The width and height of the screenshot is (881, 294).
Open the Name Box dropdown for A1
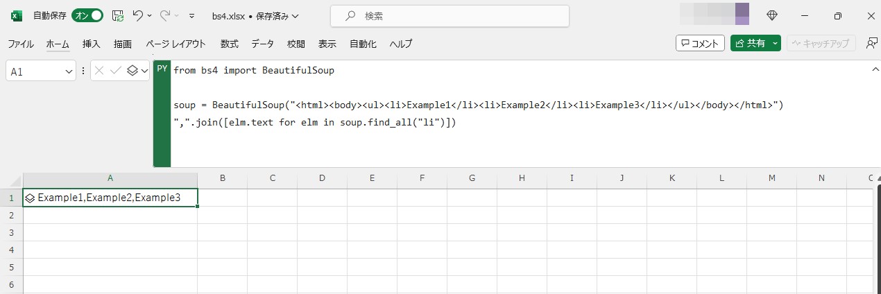(x=69, y=71)
